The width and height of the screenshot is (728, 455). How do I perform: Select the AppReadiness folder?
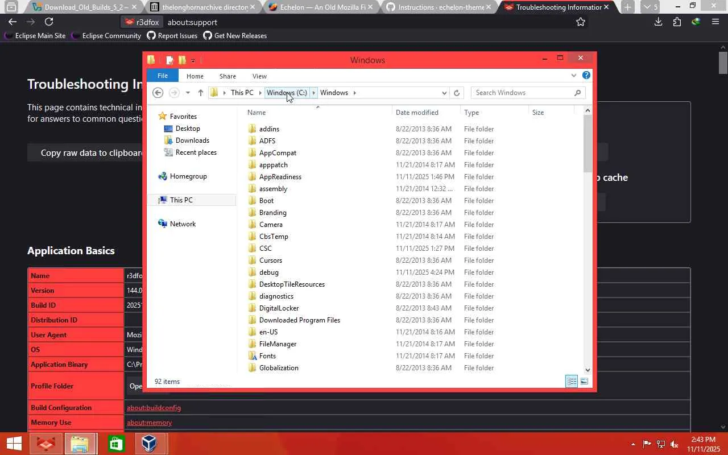(x=280, y=177)
